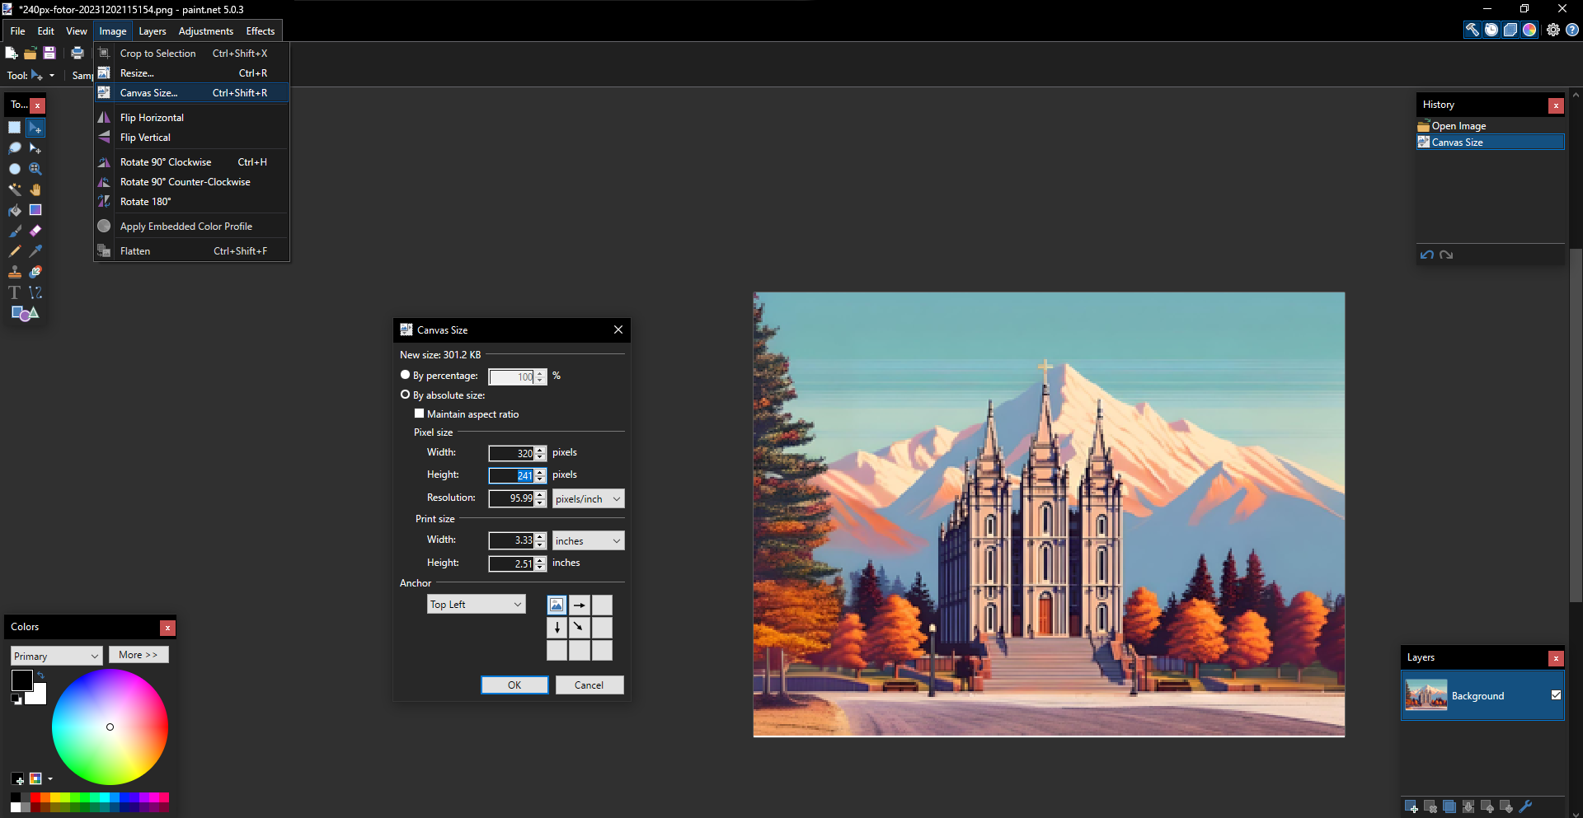Set anchor to top-left grid cell

pos(557,605)
